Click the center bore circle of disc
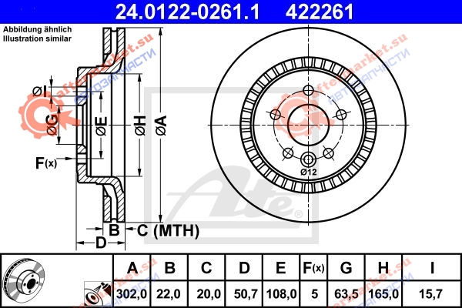Image resolution: width=462 pixels, height=308 pixels. click(x=308, y=126)
